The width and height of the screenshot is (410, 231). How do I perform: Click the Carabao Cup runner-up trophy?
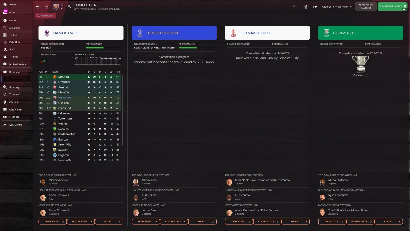[360, 64]
